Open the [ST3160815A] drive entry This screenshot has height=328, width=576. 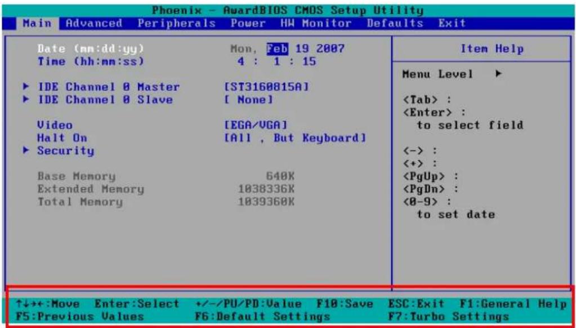click(x=267, y=87)
